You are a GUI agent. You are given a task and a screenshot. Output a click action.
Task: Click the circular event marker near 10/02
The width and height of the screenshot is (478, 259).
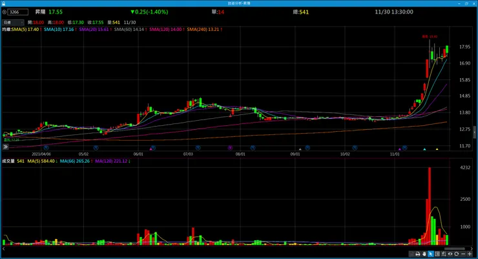click(355, 148)
